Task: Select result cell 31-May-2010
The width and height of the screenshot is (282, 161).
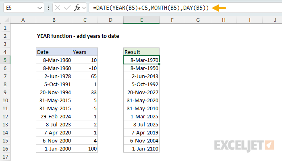Action: coord(141,108)
